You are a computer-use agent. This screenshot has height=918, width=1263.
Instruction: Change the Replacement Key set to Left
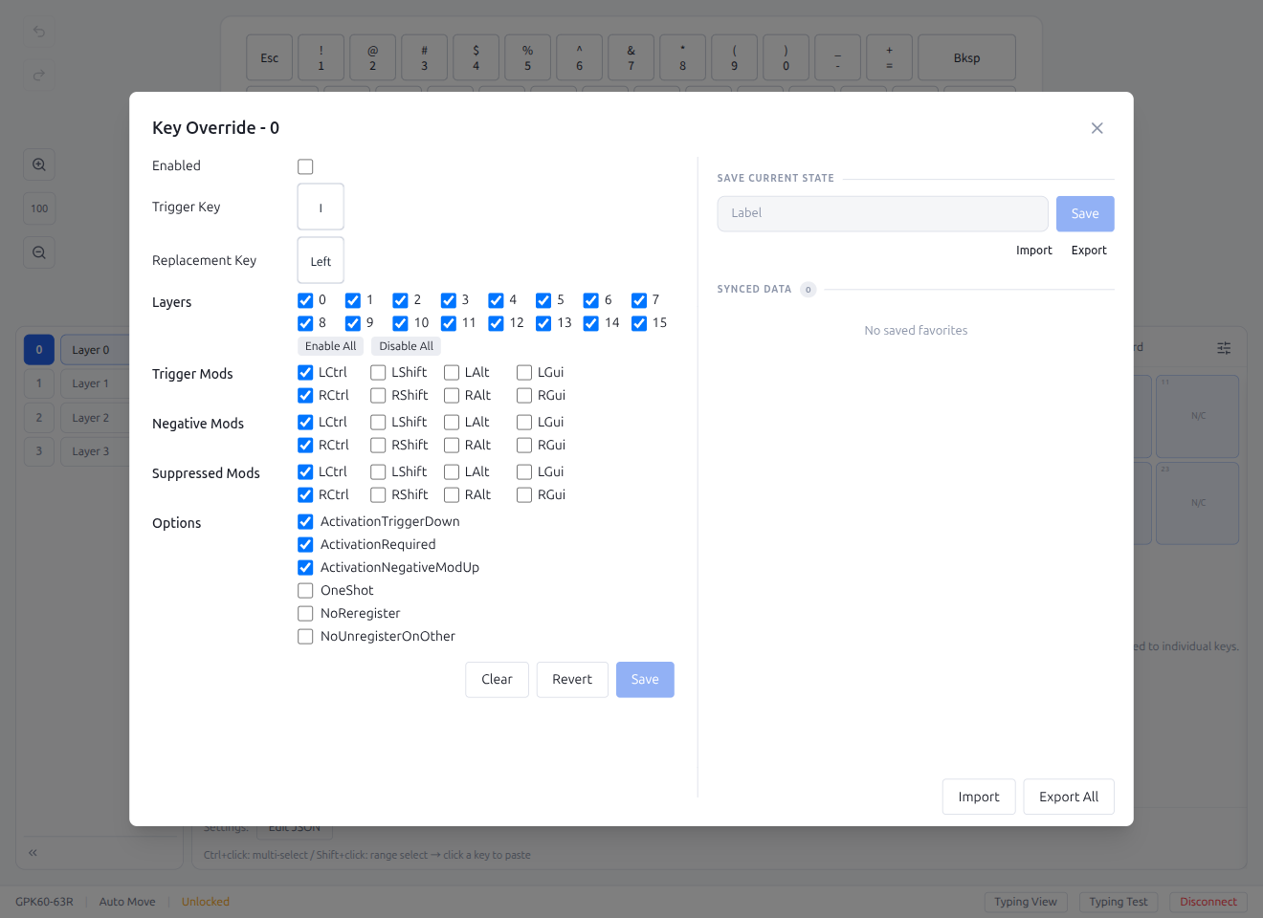320,259
